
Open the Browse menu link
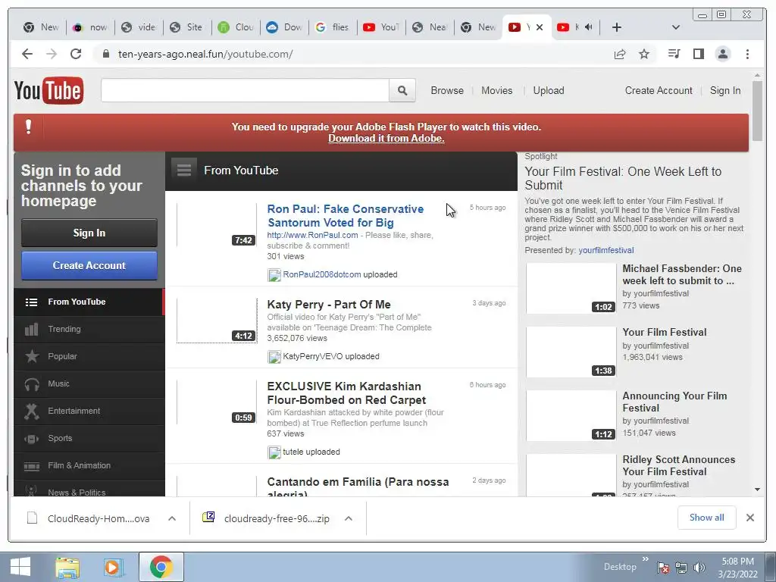pos(447,91)
